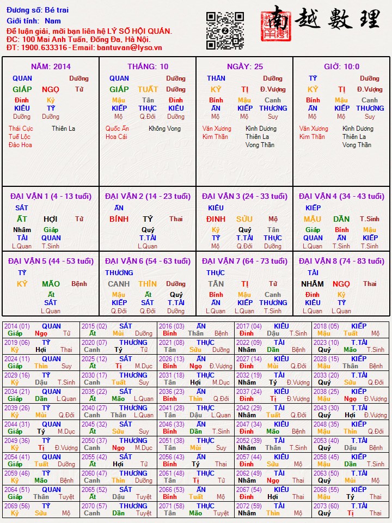
Task: Select the 'THÁNG: 10' pillar header
Action: click(148, 66)
